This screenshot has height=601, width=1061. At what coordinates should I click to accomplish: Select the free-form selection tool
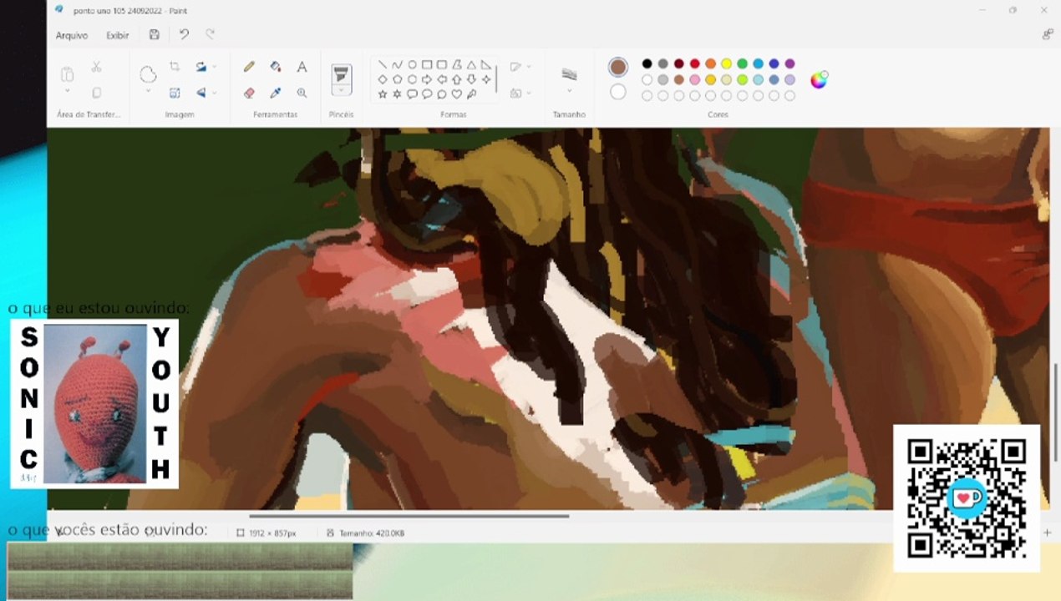pyautogui.click(x=148, y=74)
